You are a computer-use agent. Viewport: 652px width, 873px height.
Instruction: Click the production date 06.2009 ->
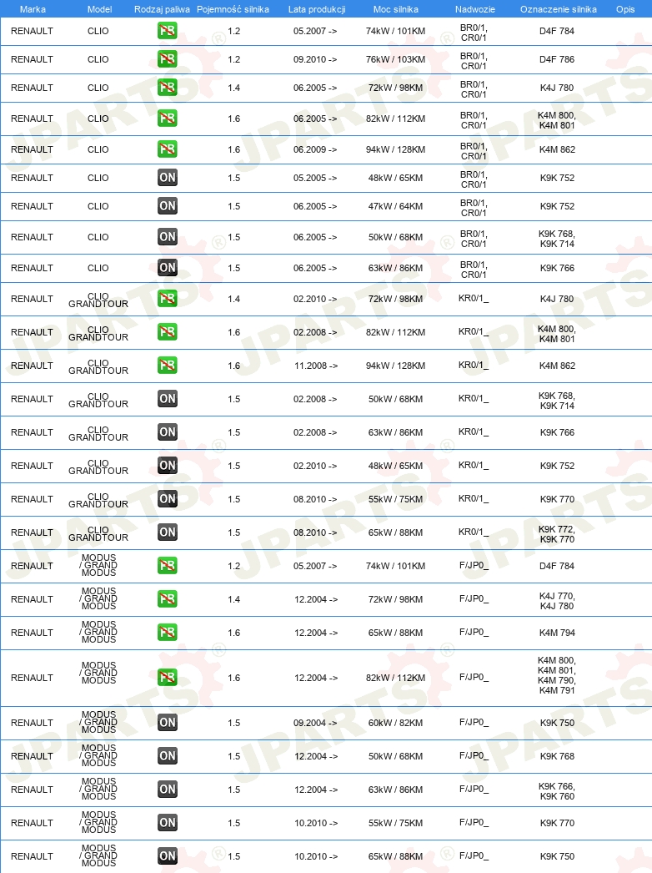coord(315,149)
